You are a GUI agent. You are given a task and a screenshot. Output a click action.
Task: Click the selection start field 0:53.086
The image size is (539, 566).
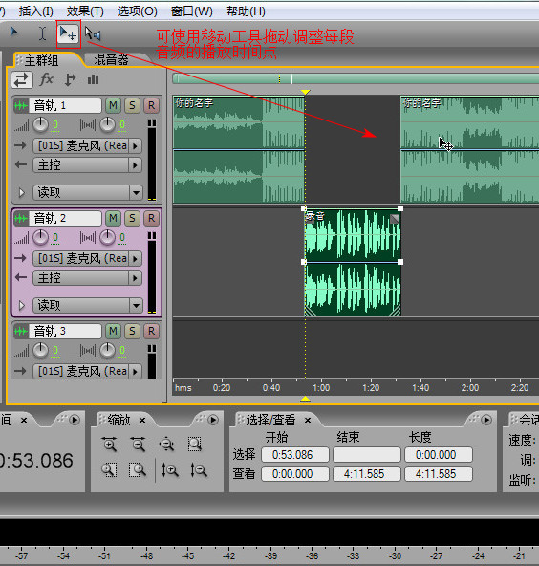pyautogui.click(x=295, y=455)
